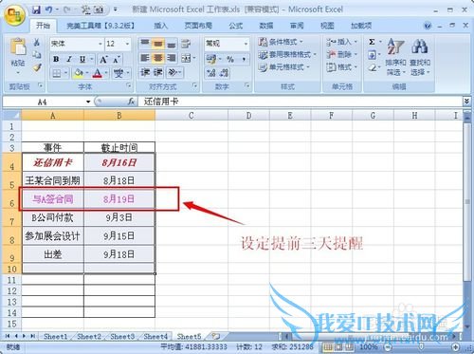474x354 pixels.
Task: Click the insert function fx icon
Action: (131, 102)
